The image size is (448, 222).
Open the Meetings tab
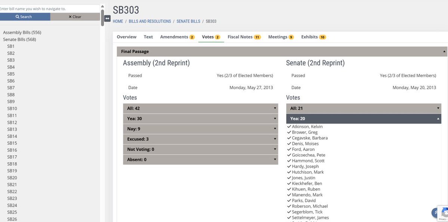[x=281, y=37]
